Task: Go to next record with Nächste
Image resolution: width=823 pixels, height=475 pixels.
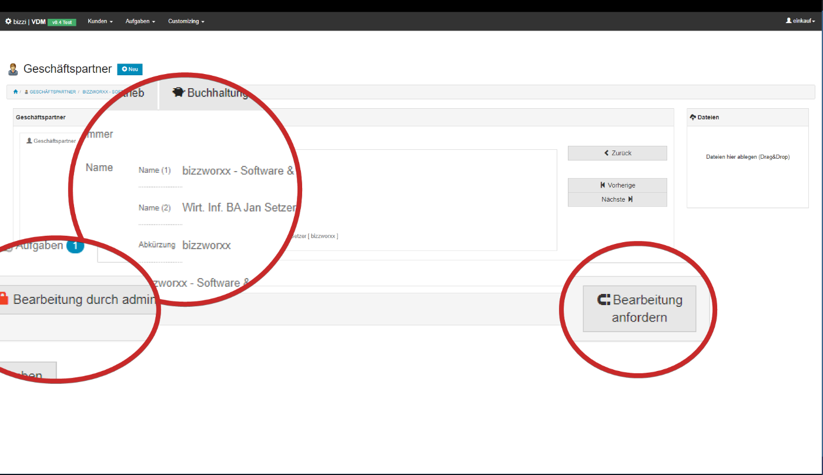Action: (x=617, y=200)
